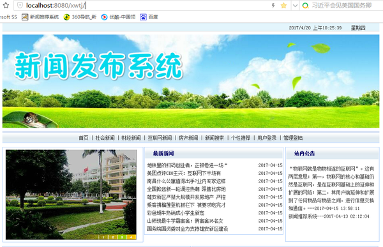Click the lightning bolt speed-mode icon

click(273, 5)
